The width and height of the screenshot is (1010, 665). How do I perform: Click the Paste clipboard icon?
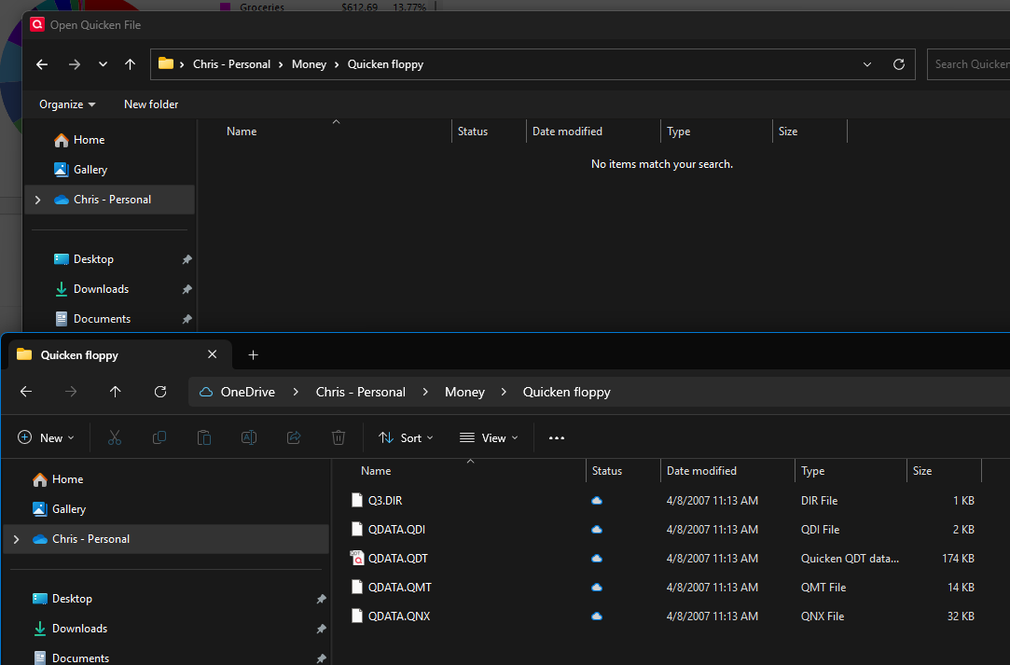[204, 437]
